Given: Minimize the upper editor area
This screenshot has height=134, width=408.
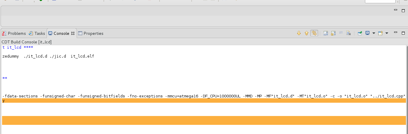Looking at the screenshot, I should 396,10.
